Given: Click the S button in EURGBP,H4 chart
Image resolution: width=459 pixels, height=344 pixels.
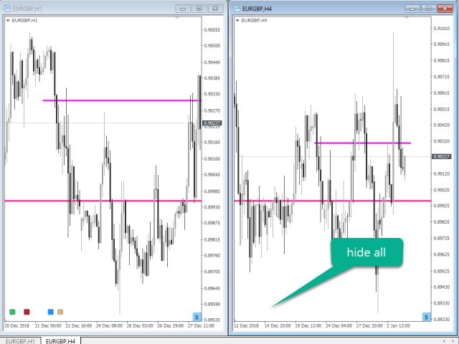Looking at the screenshot, I should click(426, 317).
